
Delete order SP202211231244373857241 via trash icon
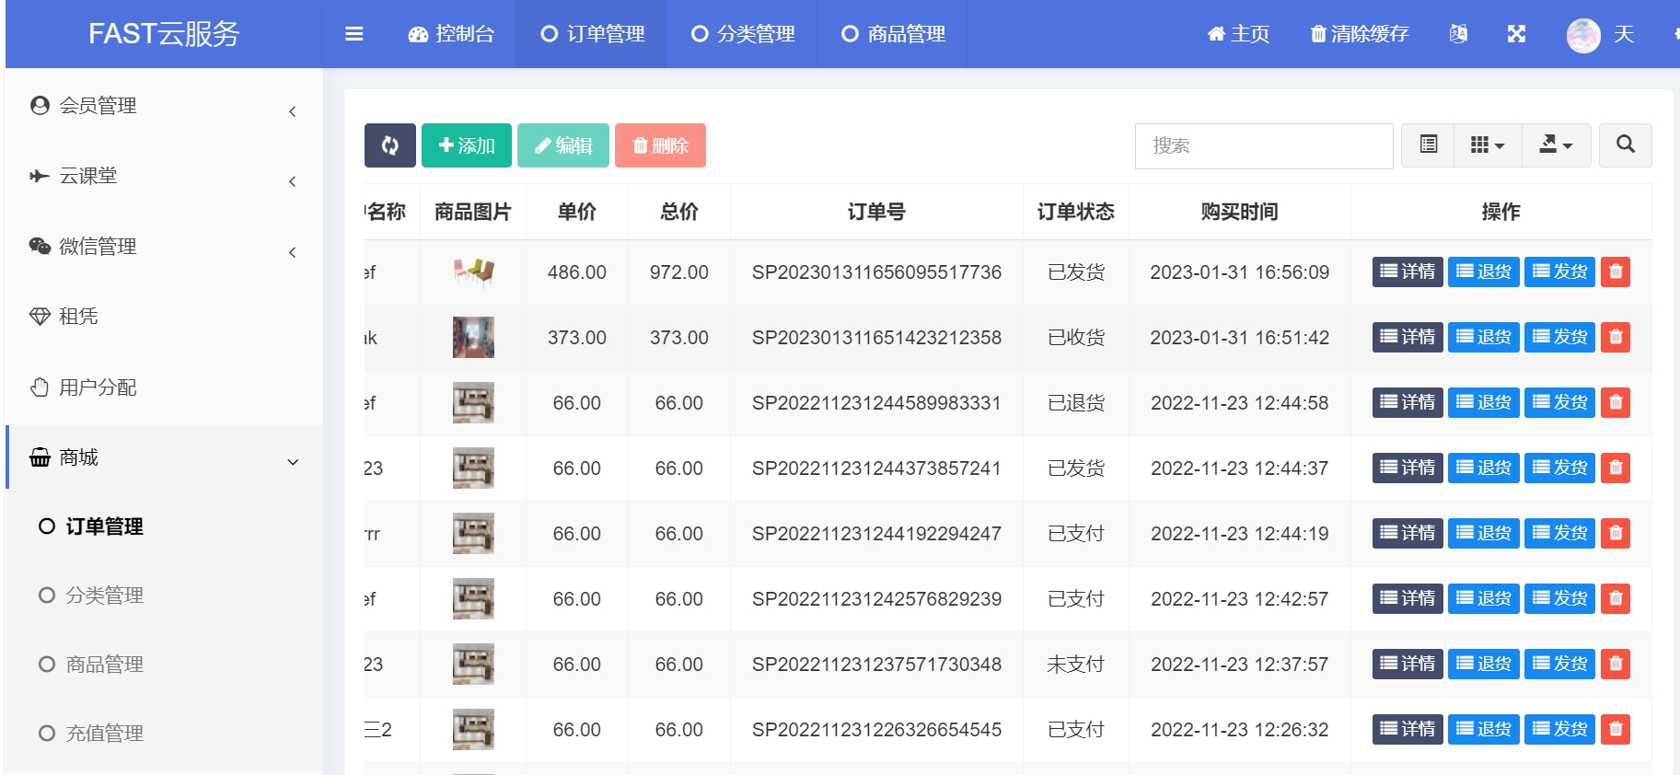pyautogui.click(x=1616, y=468)
